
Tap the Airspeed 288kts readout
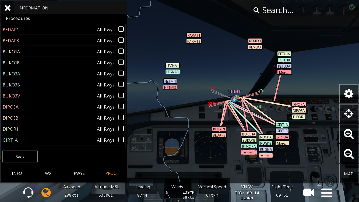72,191
